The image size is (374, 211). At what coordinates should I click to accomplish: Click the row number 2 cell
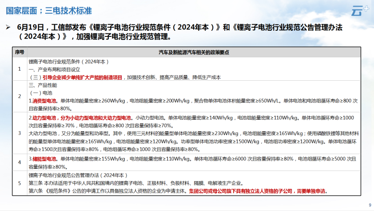pyautogui.click(x=20, y=97)
